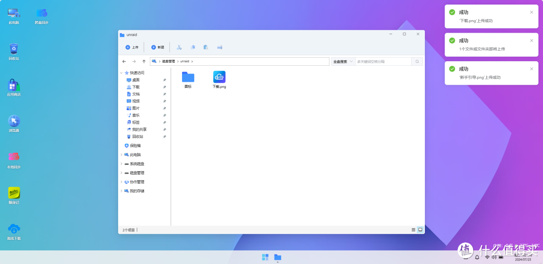This screenshot has width=543, height=264.
Task: Select 文档 in quick access
Action: click(x=133, y=94)
